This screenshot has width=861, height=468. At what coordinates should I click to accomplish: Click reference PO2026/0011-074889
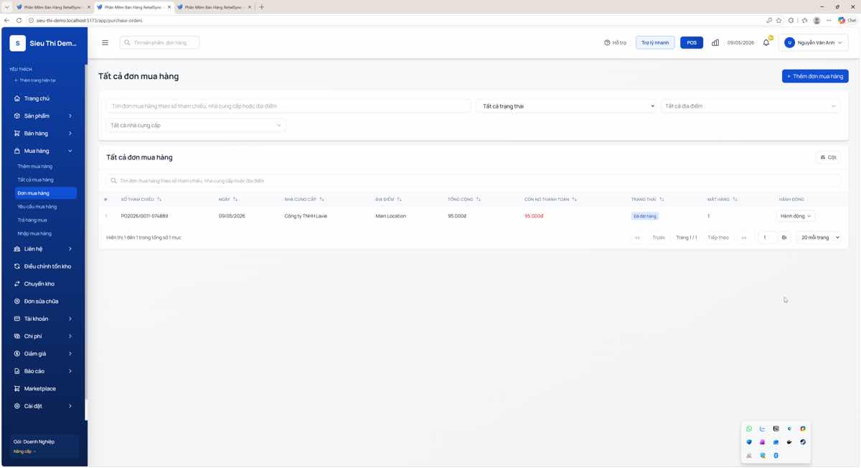pyautogui.click(x=144, y=216)
